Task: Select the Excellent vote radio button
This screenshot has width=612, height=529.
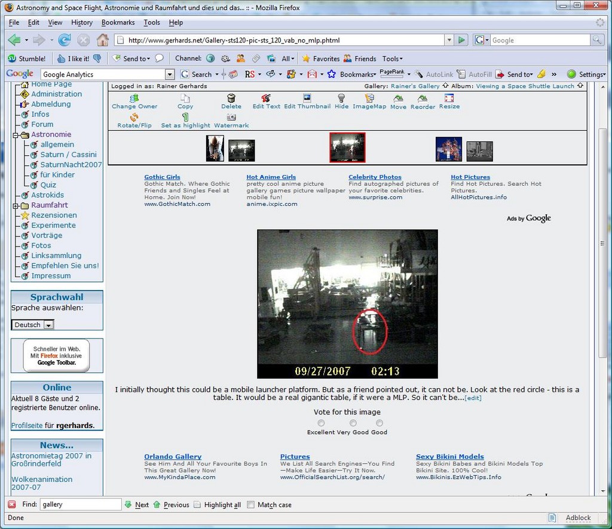Action: (321, 423)
